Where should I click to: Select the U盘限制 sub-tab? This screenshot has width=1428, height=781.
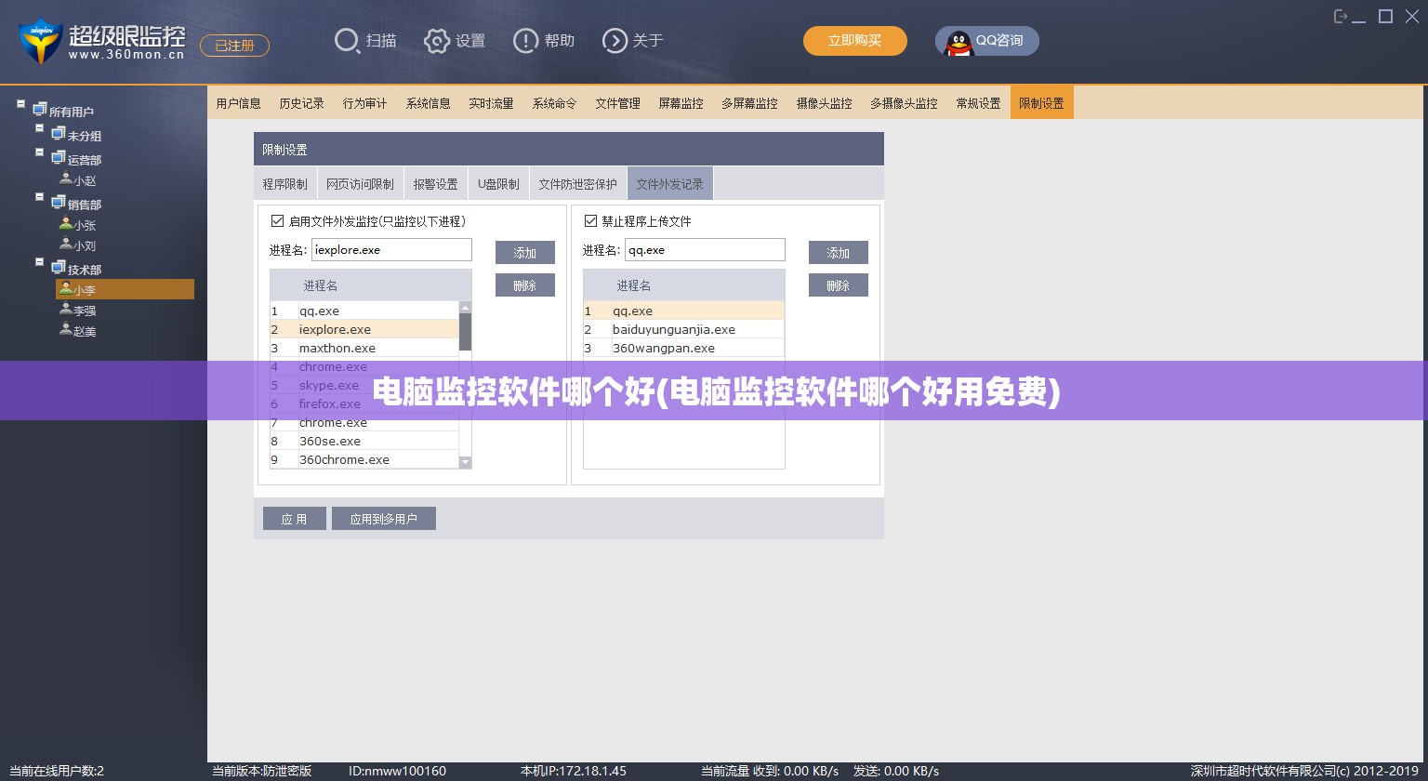[499, 184]
